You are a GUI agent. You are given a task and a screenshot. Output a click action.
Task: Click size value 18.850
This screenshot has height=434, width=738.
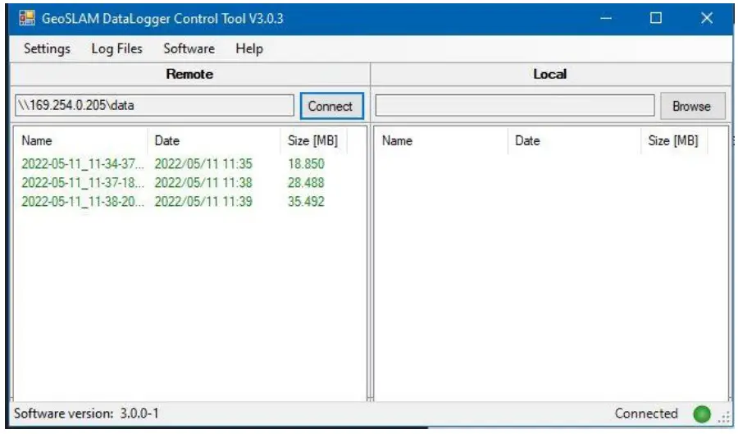click(x=306, y=164)
